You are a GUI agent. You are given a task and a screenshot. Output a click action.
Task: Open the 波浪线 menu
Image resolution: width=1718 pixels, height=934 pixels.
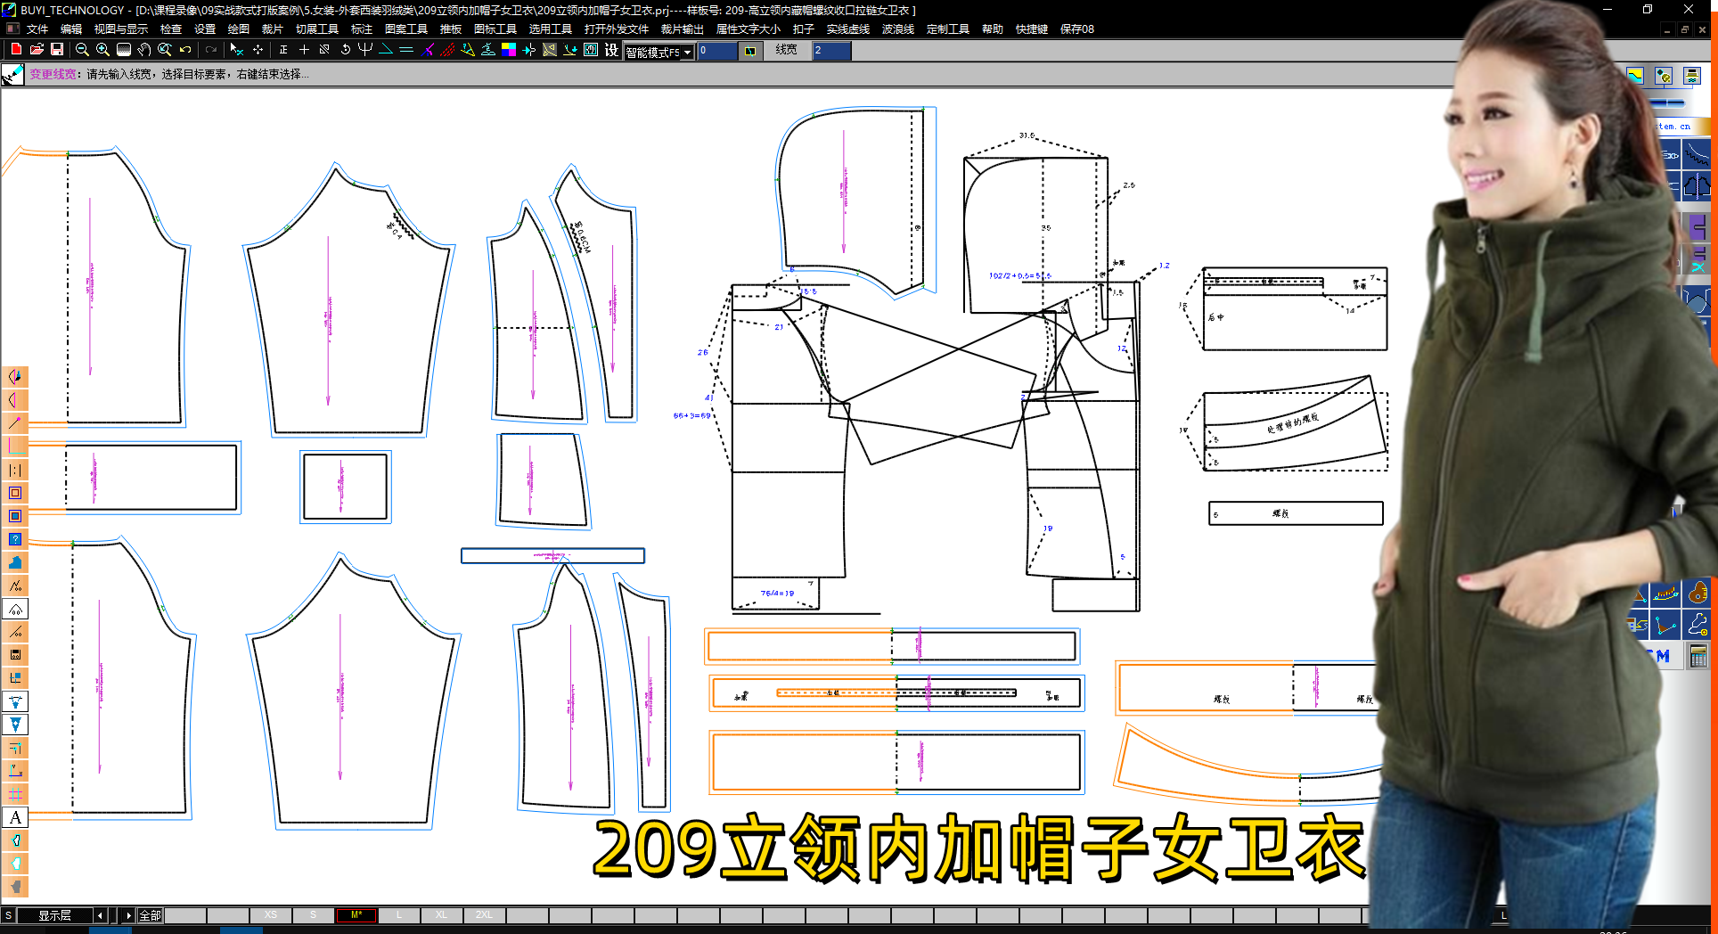[x=898, y=29]
